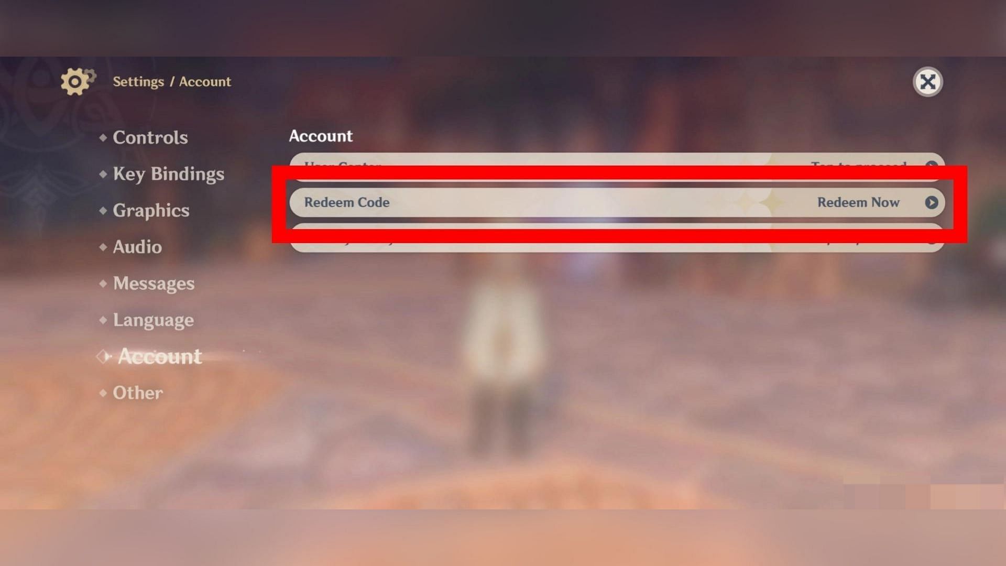Click the Redeem Now arrow icon
This screenshot has height=566, width=1006.
[x=932, y=202]
